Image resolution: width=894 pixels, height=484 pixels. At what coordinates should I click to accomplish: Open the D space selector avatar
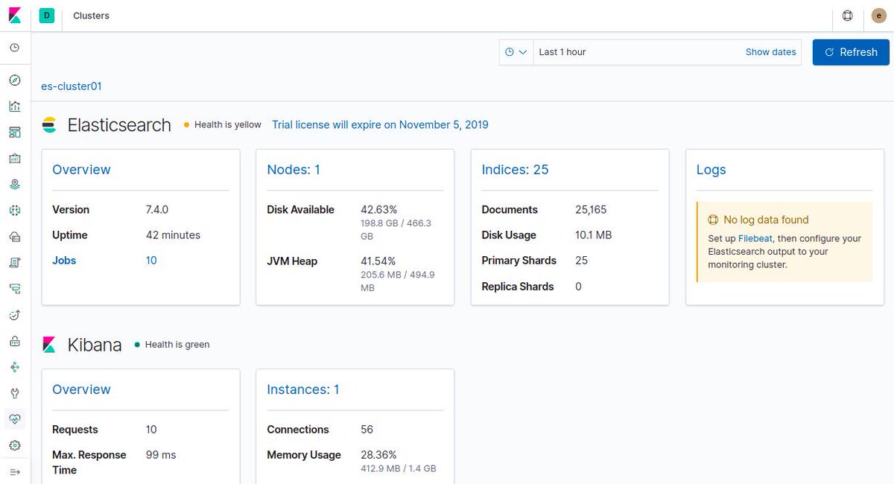48,16
